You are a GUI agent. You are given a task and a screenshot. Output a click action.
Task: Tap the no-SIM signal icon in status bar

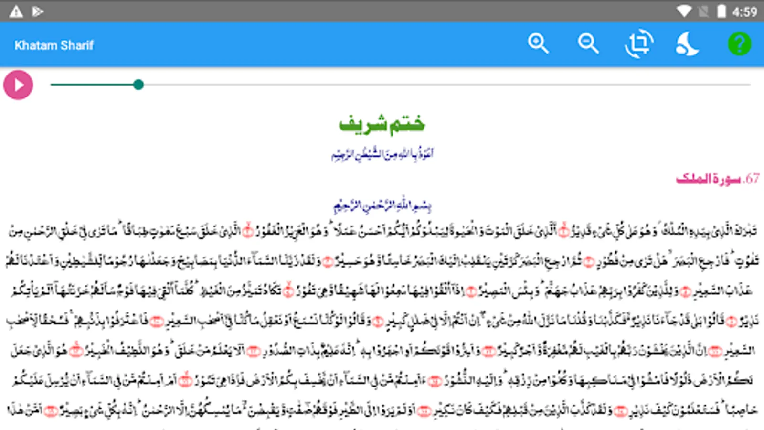tap(703, 11)
